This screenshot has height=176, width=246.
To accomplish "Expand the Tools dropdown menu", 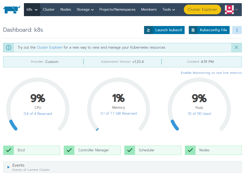I will [169, 10].
